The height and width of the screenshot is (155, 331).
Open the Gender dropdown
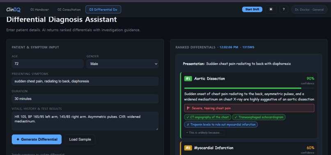click(x=122, y=64)
